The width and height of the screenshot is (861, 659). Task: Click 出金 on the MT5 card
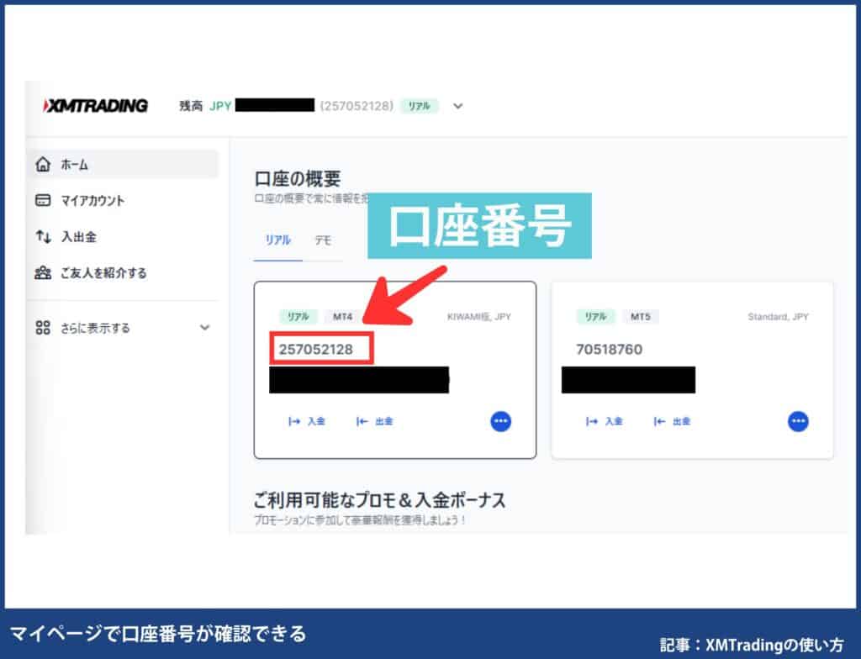pos(681,421)
